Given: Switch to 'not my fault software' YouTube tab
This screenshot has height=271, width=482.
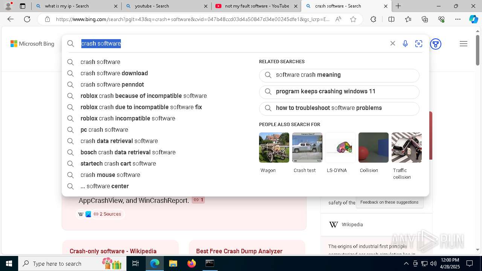Looking at the screenshot, I should coord(257,6).
